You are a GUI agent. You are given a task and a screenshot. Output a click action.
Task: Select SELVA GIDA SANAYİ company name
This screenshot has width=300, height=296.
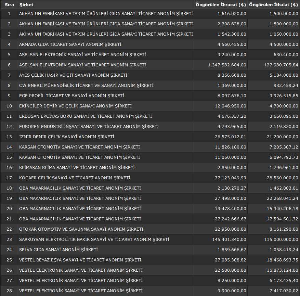[58, 250]
